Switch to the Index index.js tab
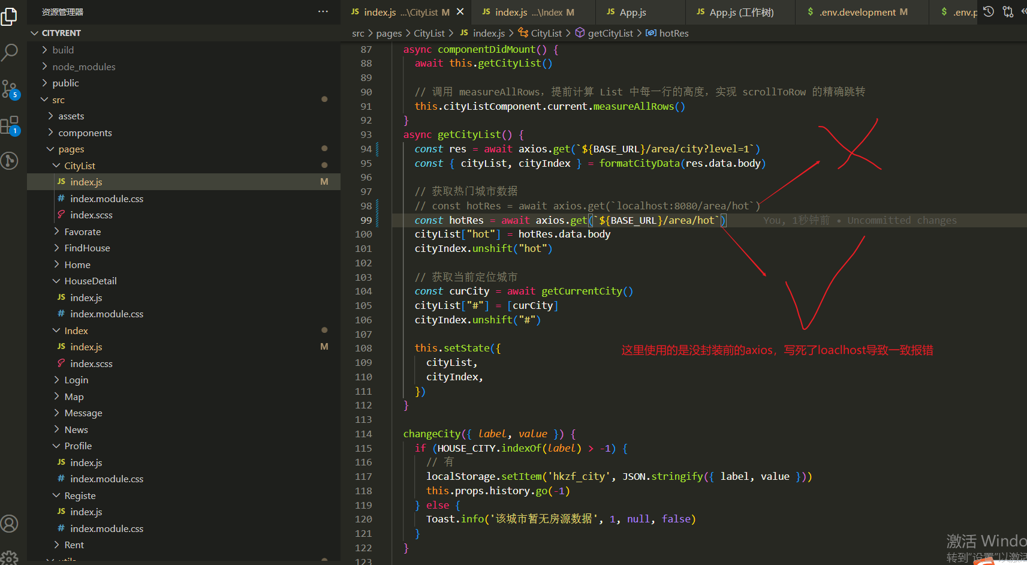Viewport: 1027px width, 565px height. pos(534,12)
